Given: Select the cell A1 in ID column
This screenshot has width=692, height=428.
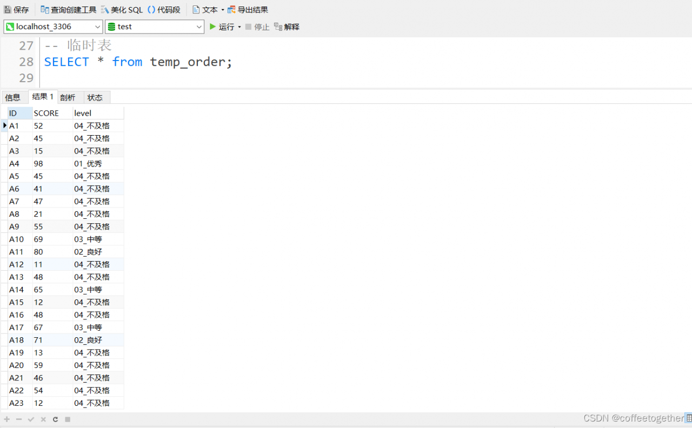Looking at the screenshot, I should point(20,125).
